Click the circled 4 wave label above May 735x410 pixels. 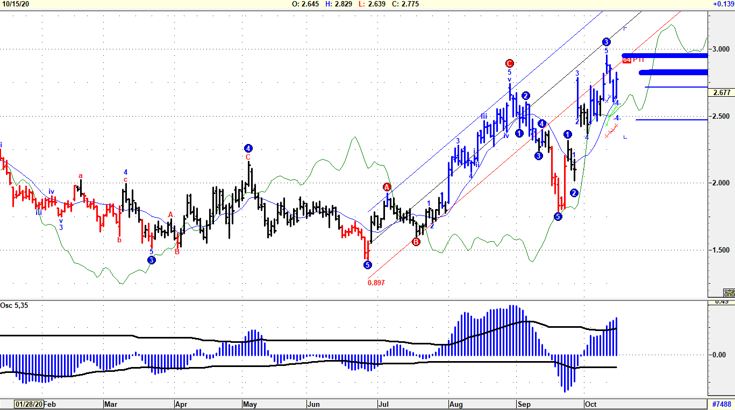tap(248, 148)
